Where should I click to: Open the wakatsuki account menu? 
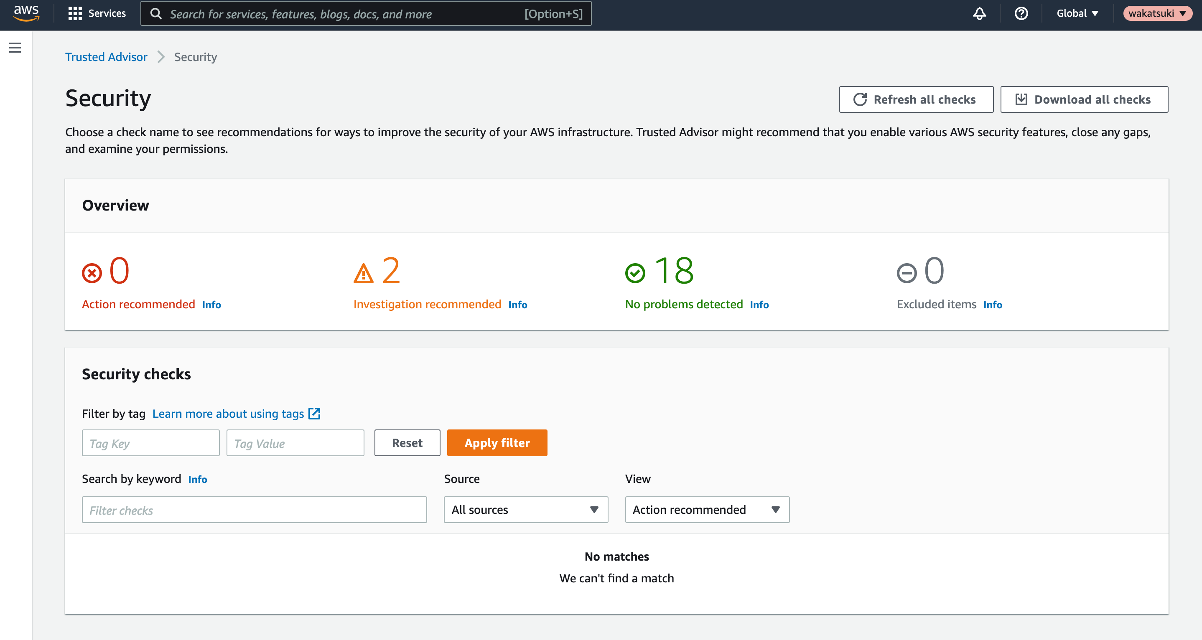coord(1157,13)
